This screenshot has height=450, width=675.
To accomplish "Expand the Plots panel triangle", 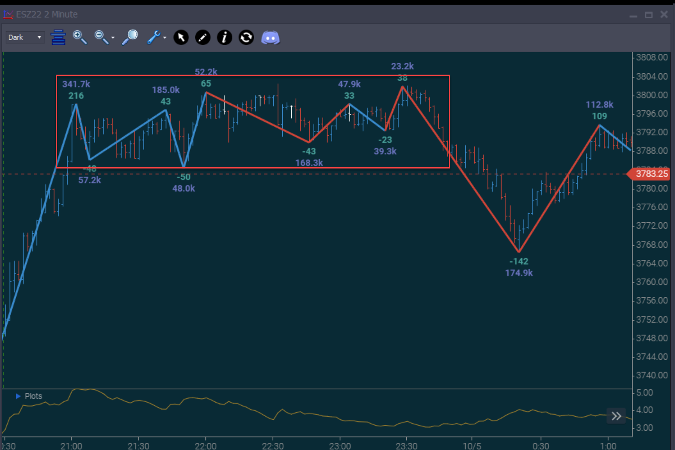I will click(x=18, y=396).
